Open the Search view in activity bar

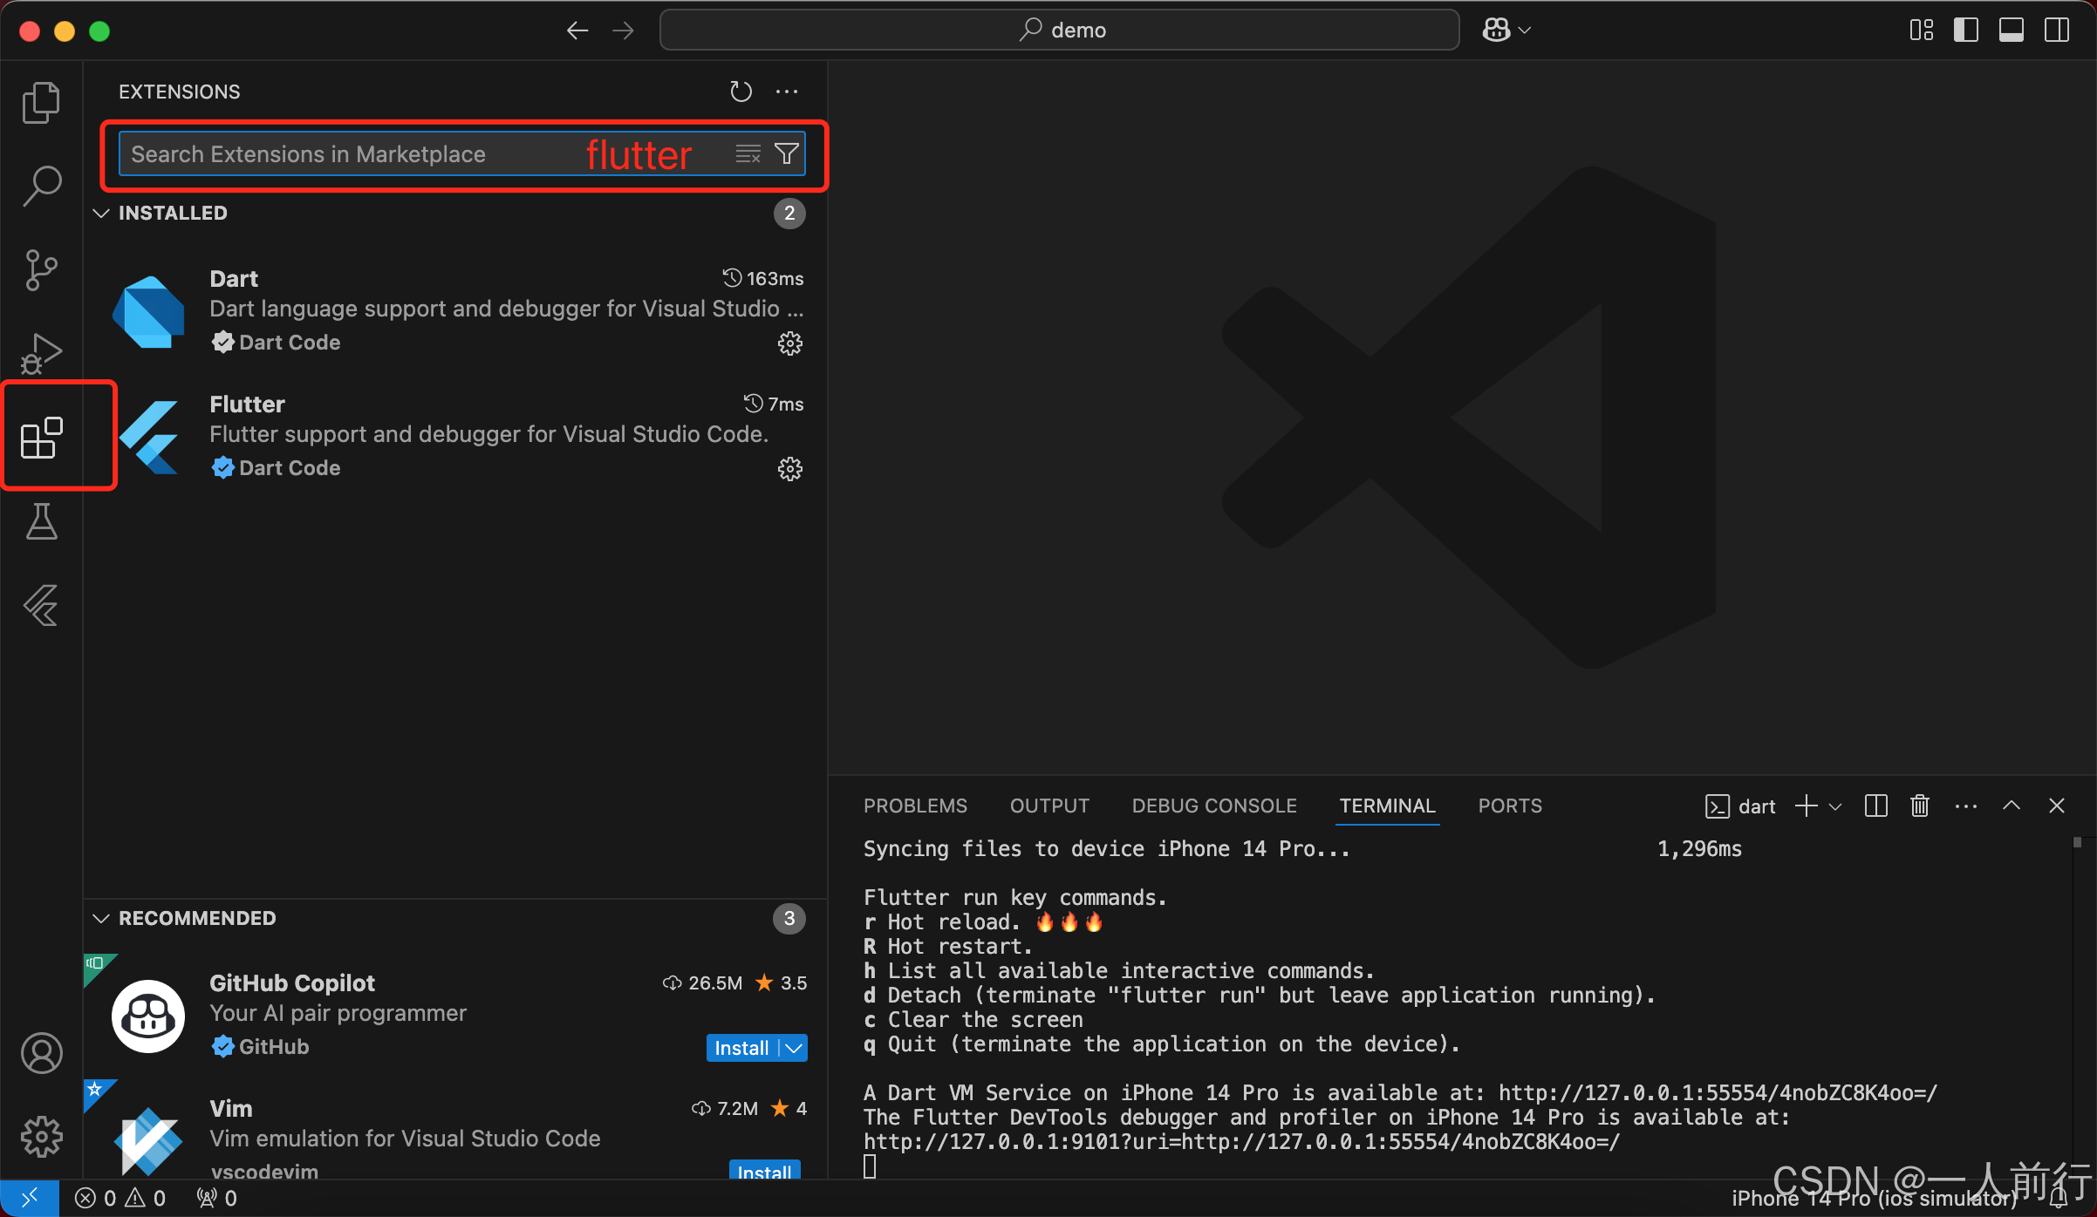pyautogui.click(x=41, y=186)
